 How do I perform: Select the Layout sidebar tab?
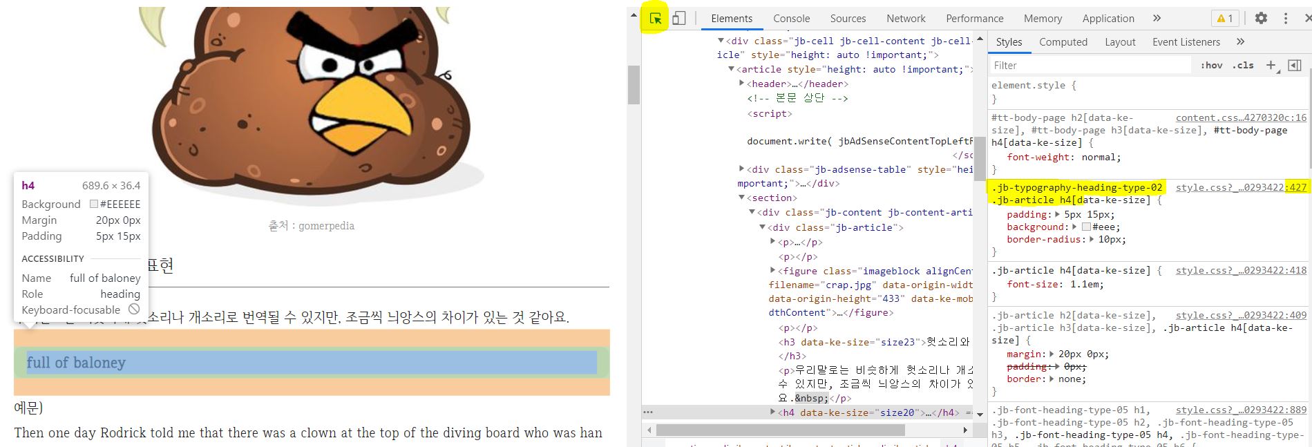(x=1120, y=42)
